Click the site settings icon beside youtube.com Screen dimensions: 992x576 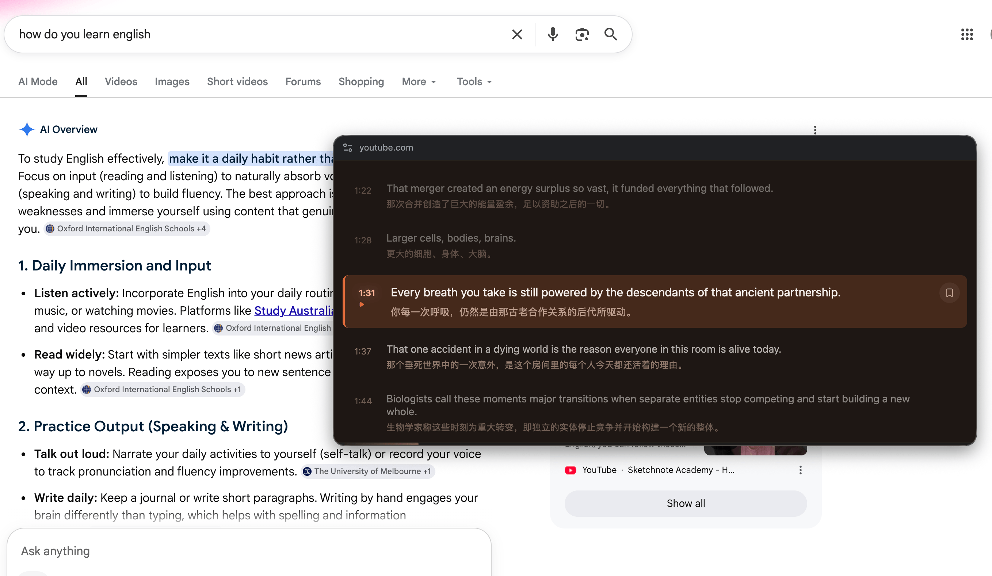[x=348, y=148]
